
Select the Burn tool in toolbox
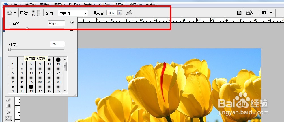(x=9, y=118)
